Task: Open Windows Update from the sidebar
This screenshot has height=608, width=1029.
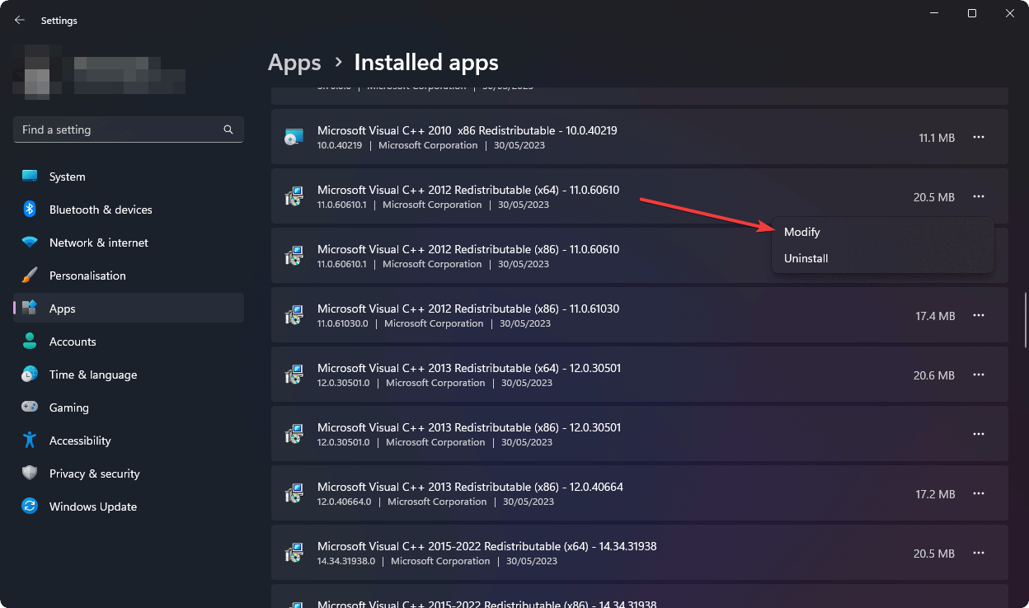Action: (x=92, y=506)
